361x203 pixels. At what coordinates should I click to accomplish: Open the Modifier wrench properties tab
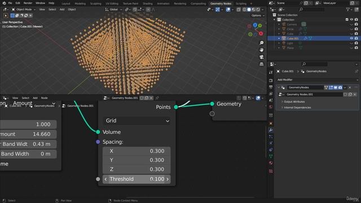(271, 130)
